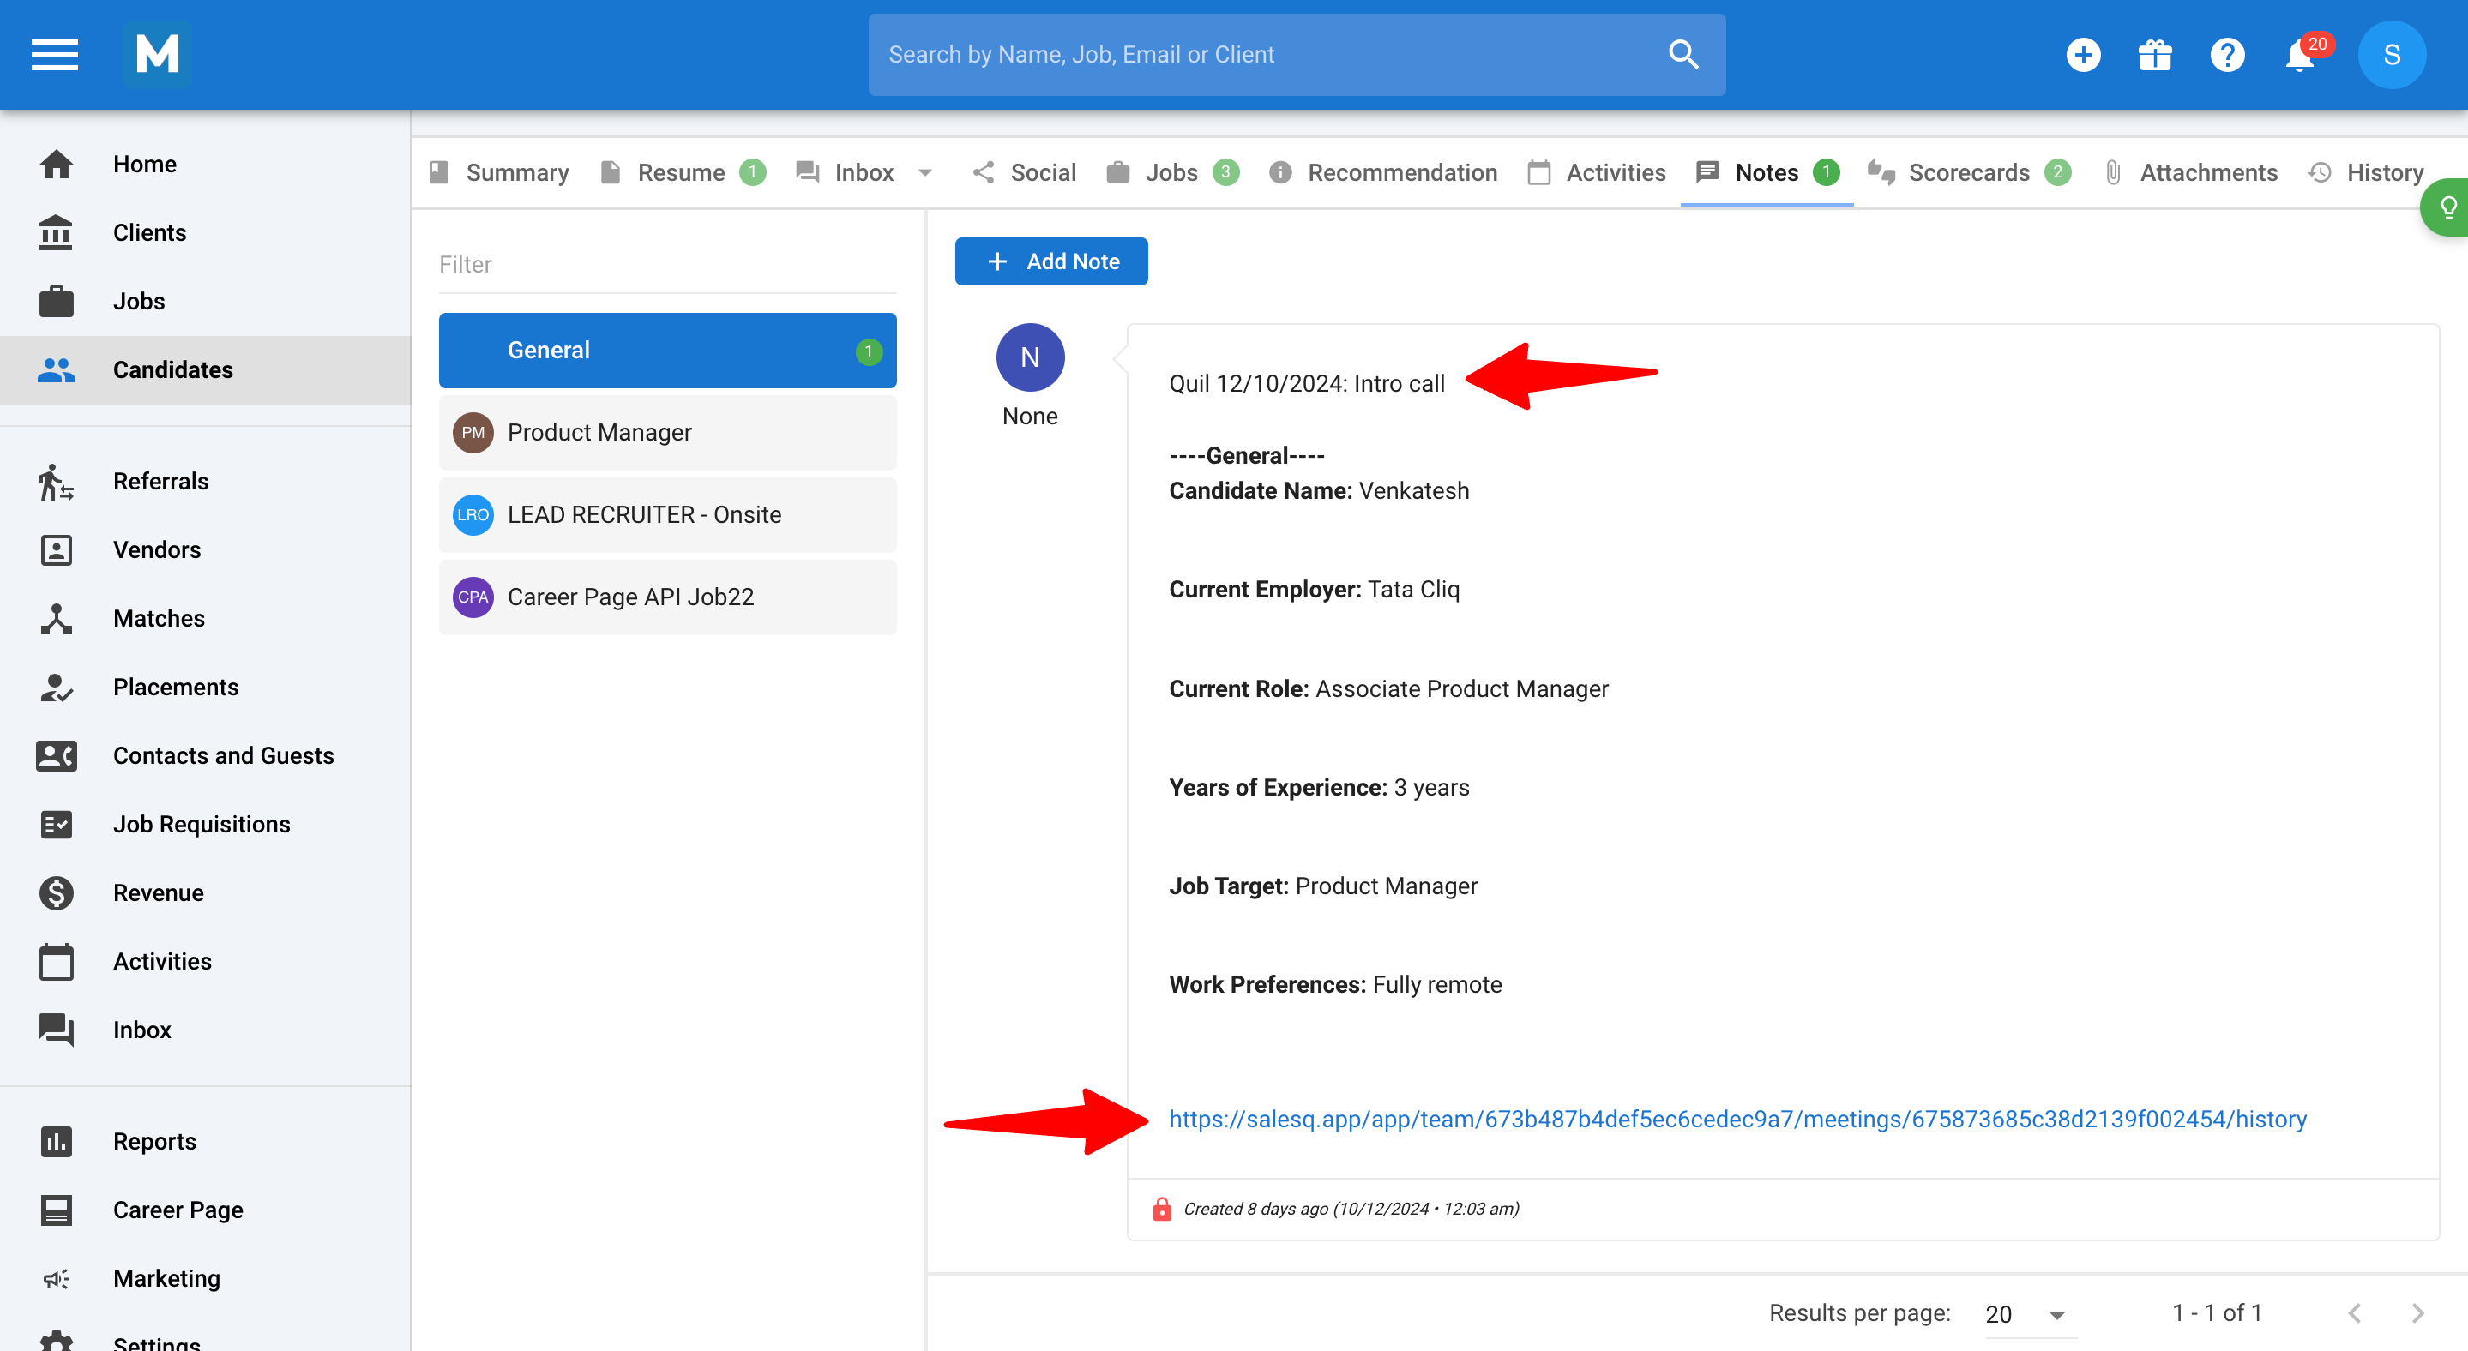Screen dimensions: 2468x1351
Task: Click the Placements sidebar icon
Action: click(x=57, y=688)
